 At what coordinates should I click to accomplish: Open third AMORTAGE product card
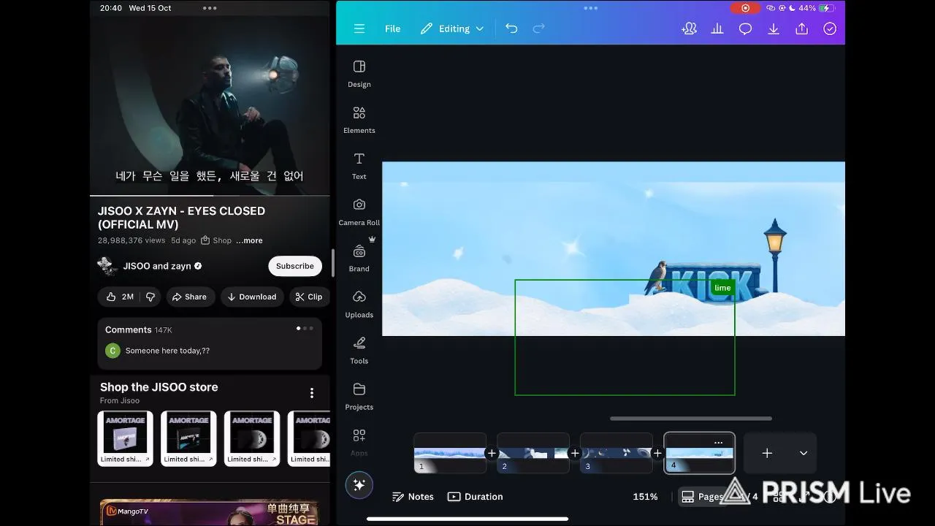252,438
